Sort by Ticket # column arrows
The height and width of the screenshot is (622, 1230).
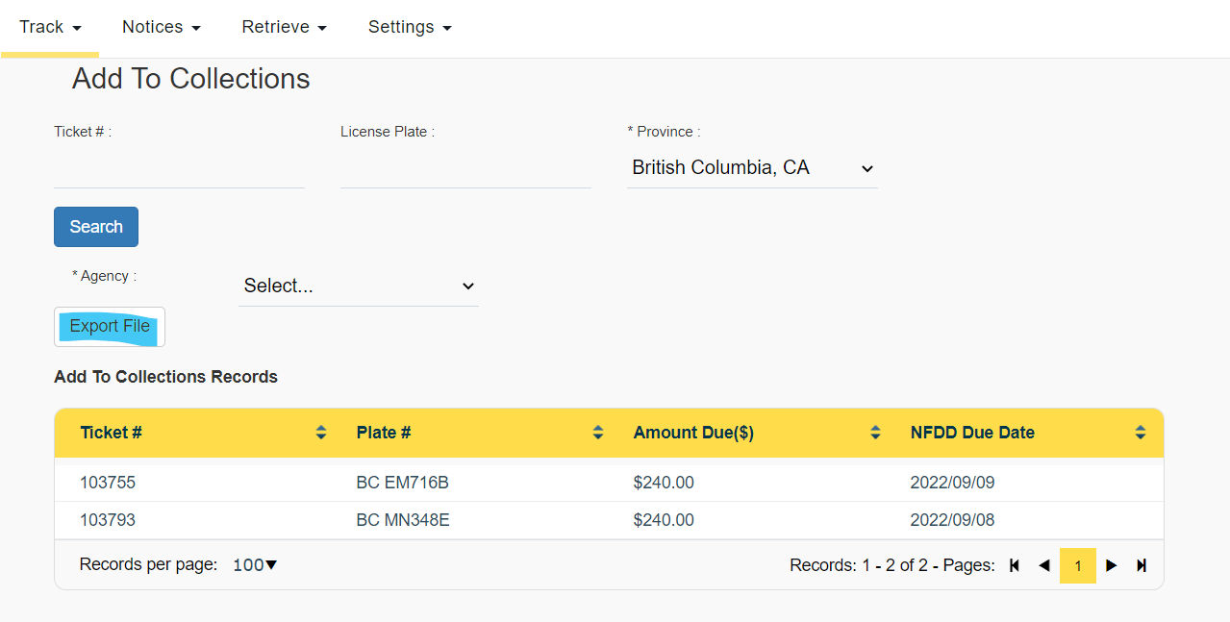(321, 433)
